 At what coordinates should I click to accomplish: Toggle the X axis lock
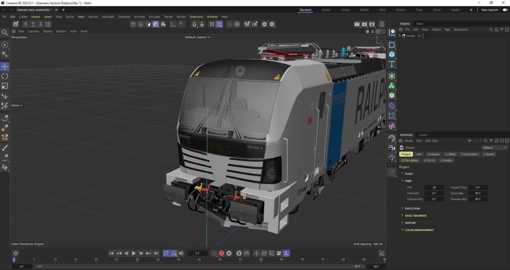coord(26,24)
